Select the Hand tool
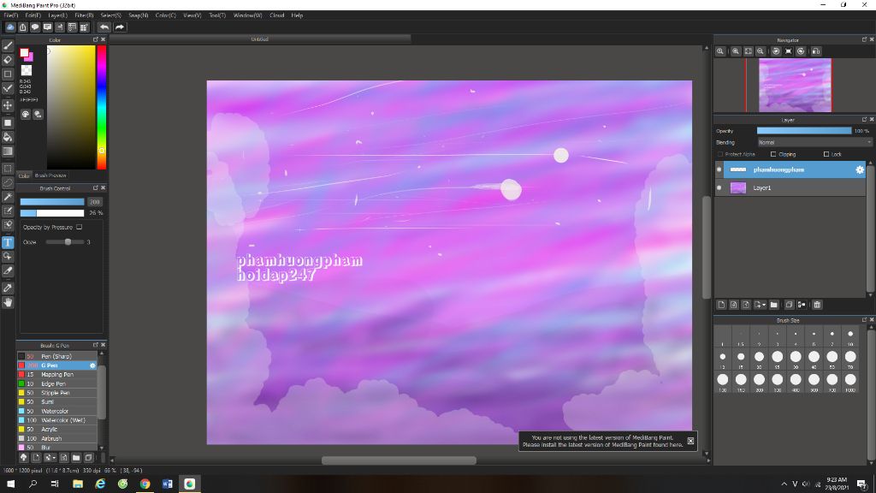 (x=8, y=302)
